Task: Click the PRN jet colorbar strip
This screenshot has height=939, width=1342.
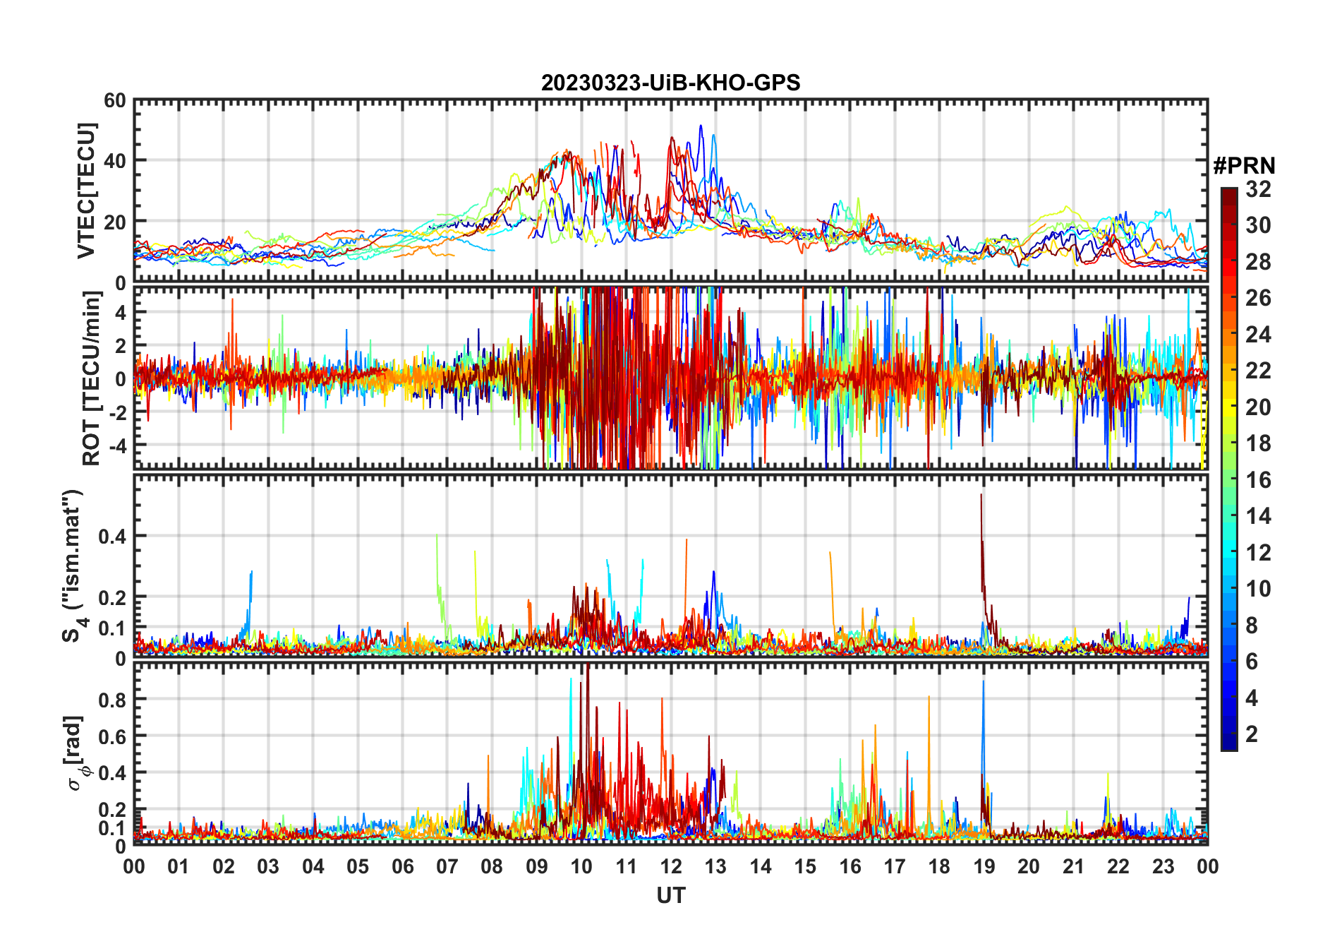Action: 1229,469
